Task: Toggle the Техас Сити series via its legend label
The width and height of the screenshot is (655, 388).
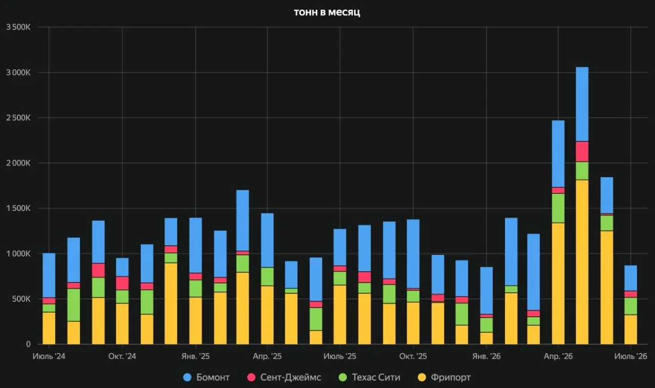Action: coord(376,377)
